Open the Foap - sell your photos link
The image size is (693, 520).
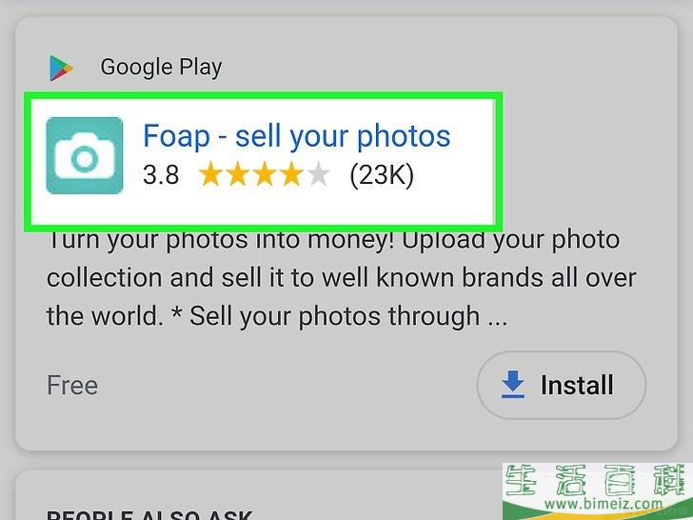click(297, 136)
